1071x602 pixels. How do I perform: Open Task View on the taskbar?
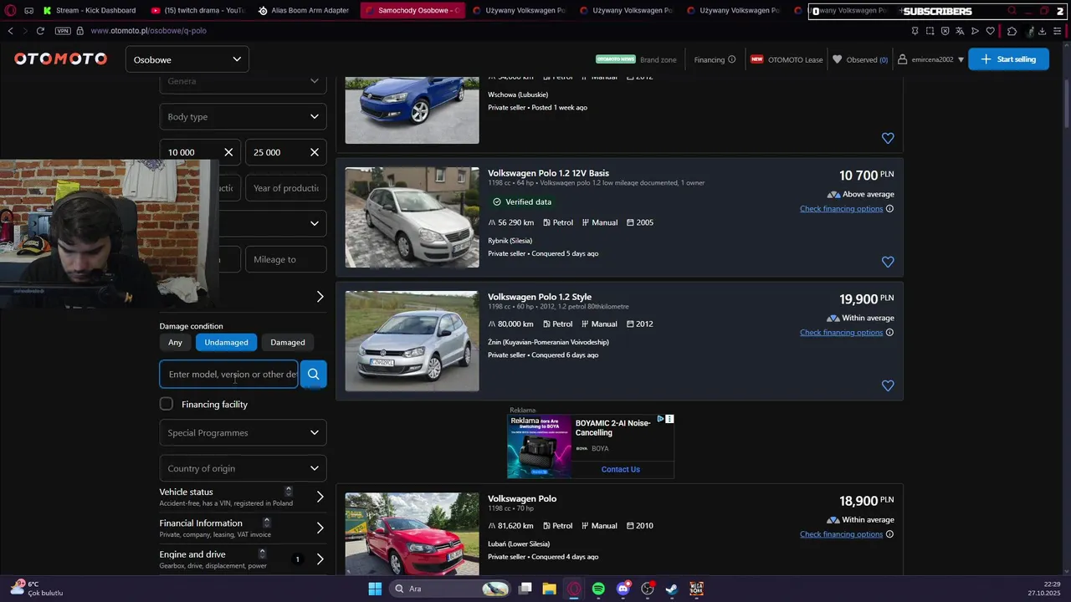[525, 589]
